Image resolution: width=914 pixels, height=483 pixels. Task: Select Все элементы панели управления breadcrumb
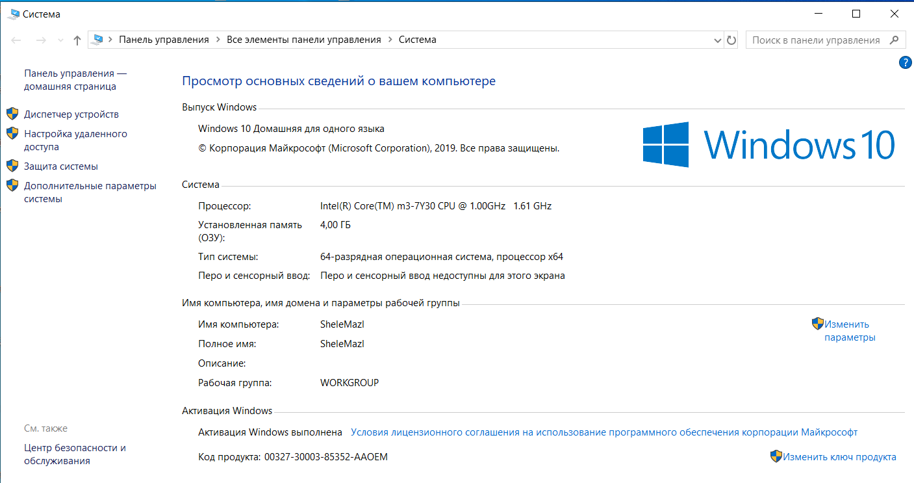click(x=303, y=40)
